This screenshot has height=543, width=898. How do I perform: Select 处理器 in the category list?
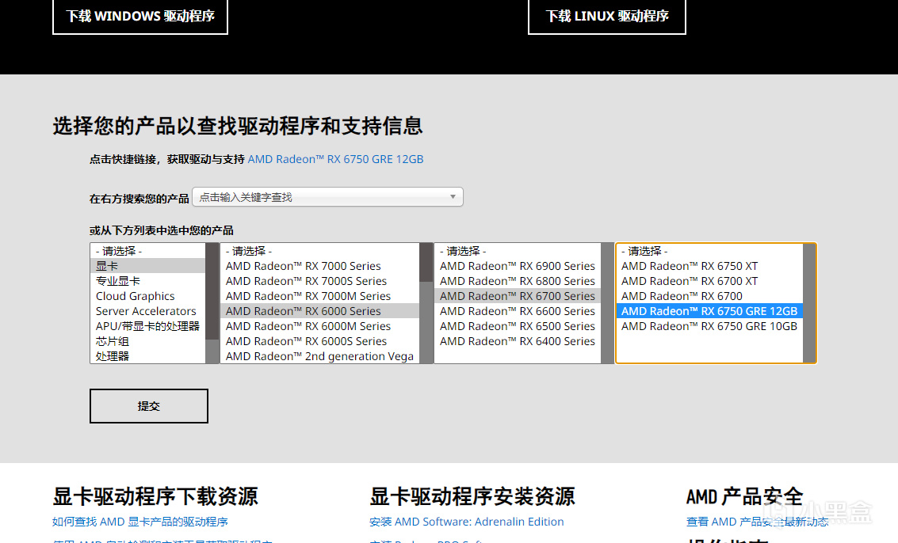pos(147,356)
